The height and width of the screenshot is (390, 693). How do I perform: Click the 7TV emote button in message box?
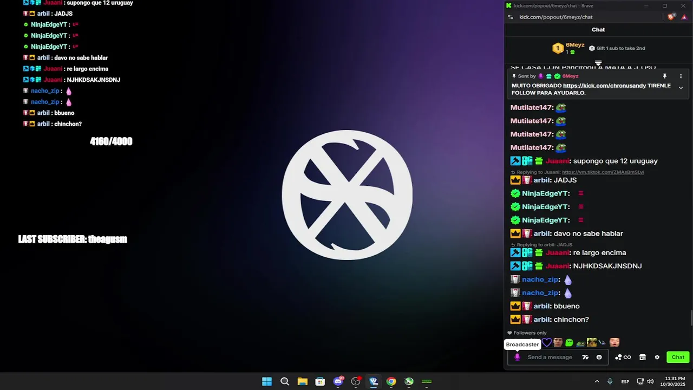pyautogui.click(x=585, y=357)
